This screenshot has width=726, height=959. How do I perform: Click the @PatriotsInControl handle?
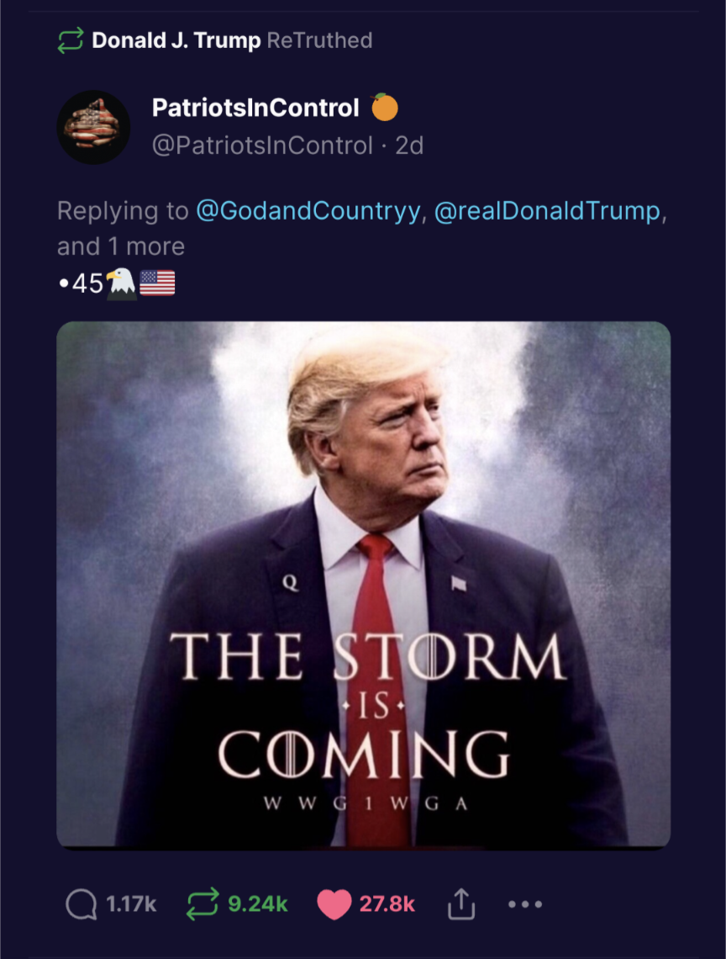(262, 146)
